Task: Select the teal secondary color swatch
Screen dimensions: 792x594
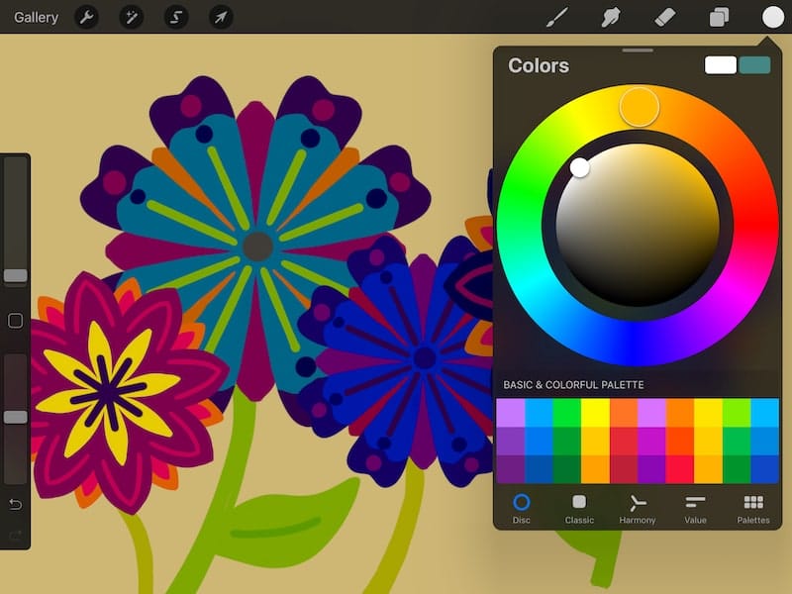Action: click(754, 65)
